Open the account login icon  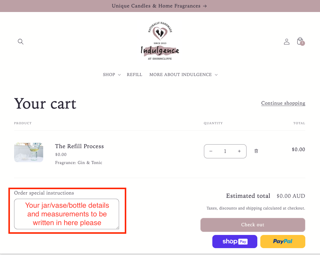coord(287,42)
